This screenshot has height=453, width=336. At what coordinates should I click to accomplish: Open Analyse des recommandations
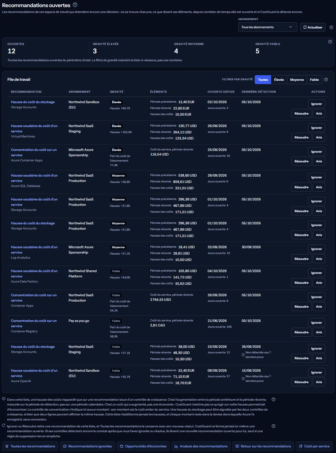[x=201, y=446]
